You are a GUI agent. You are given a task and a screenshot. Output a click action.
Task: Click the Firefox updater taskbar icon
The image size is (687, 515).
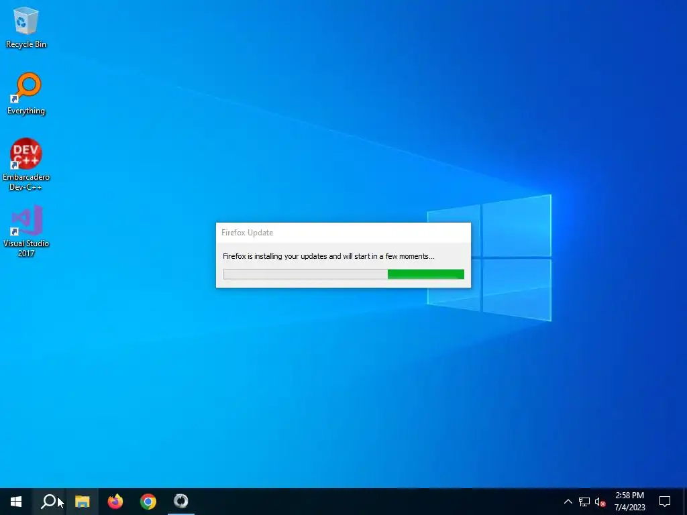[x=181, y=502]
